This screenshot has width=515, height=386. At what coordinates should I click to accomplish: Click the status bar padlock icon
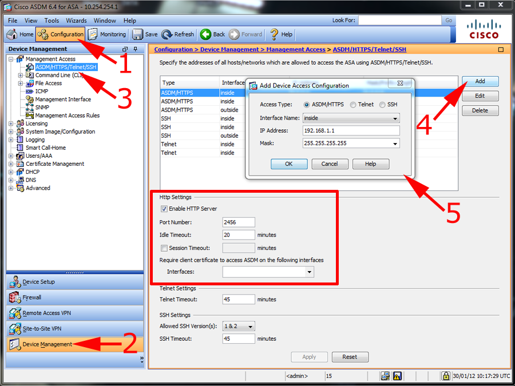pyautogui.click(x=445, y=376)
